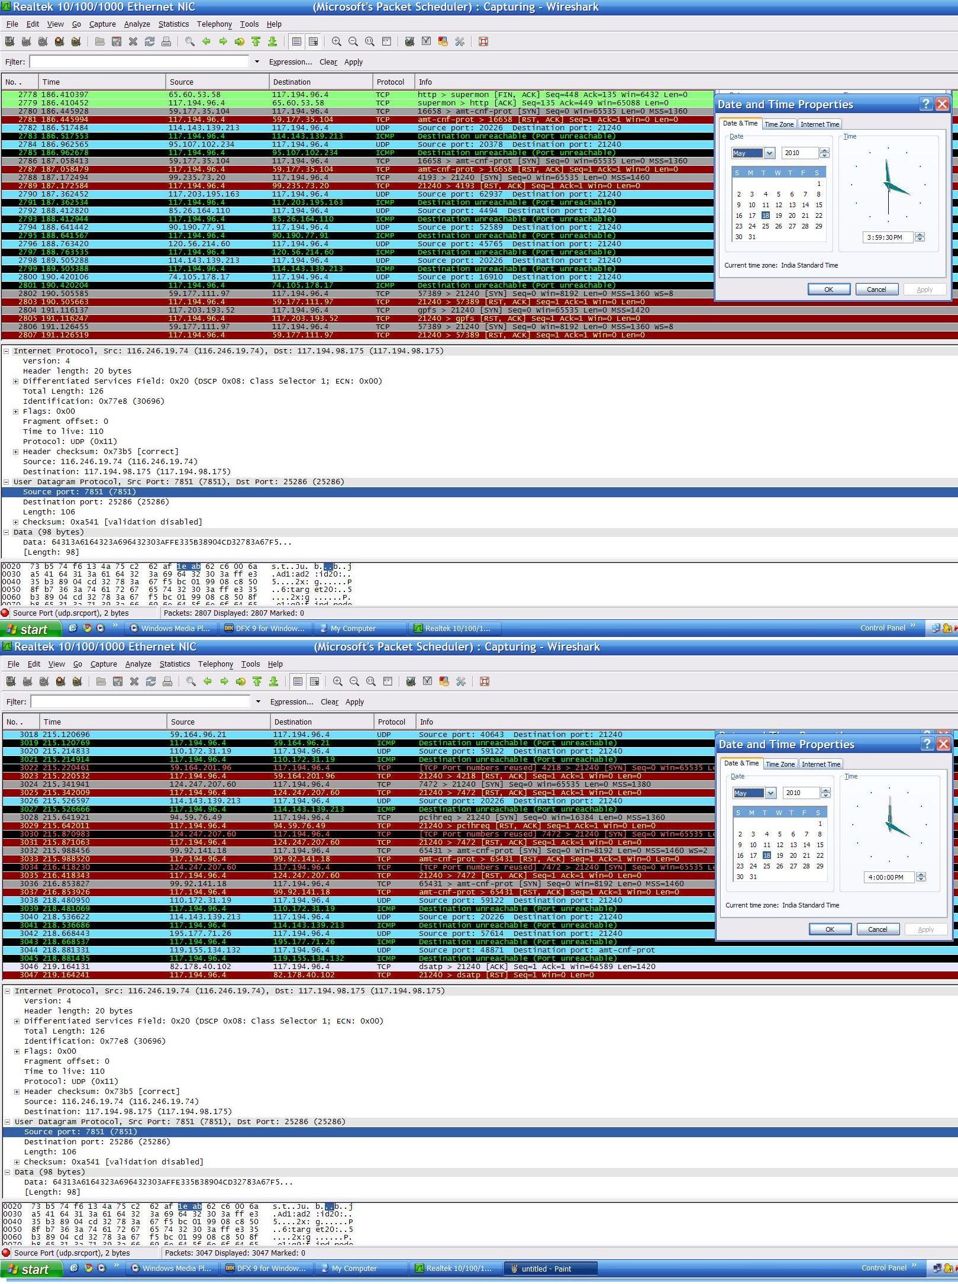Toggle colorize packet list

296,41
